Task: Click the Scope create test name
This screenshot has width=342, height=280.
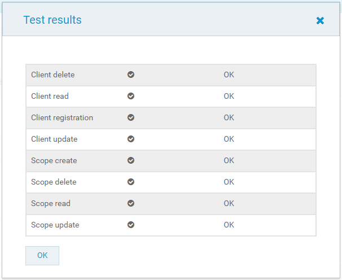Action: 54,160
